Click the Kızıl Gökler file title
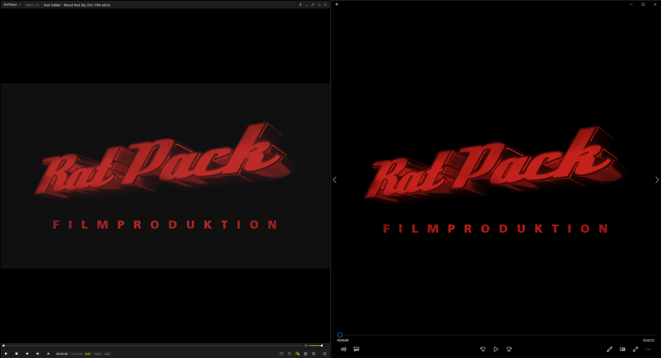661x358 pixels. 77,5
